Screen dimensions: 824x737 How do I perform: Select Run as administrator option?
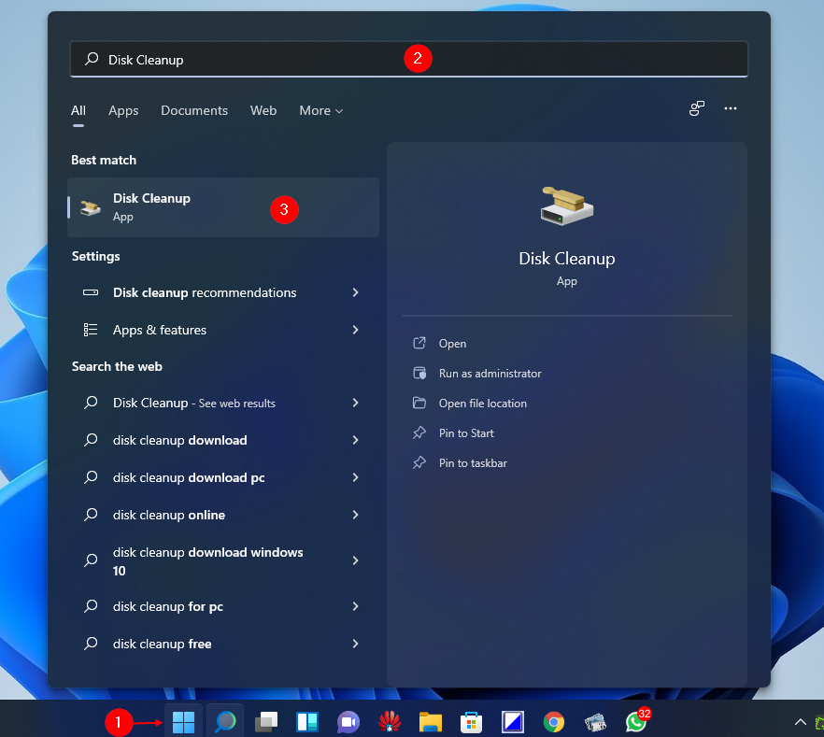(x=490, y=374)
